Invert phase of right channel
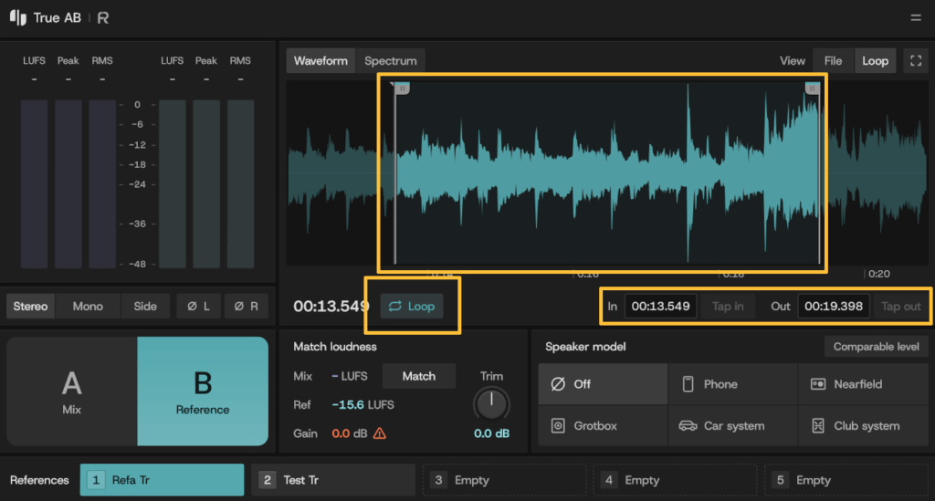 coord(247,307)
